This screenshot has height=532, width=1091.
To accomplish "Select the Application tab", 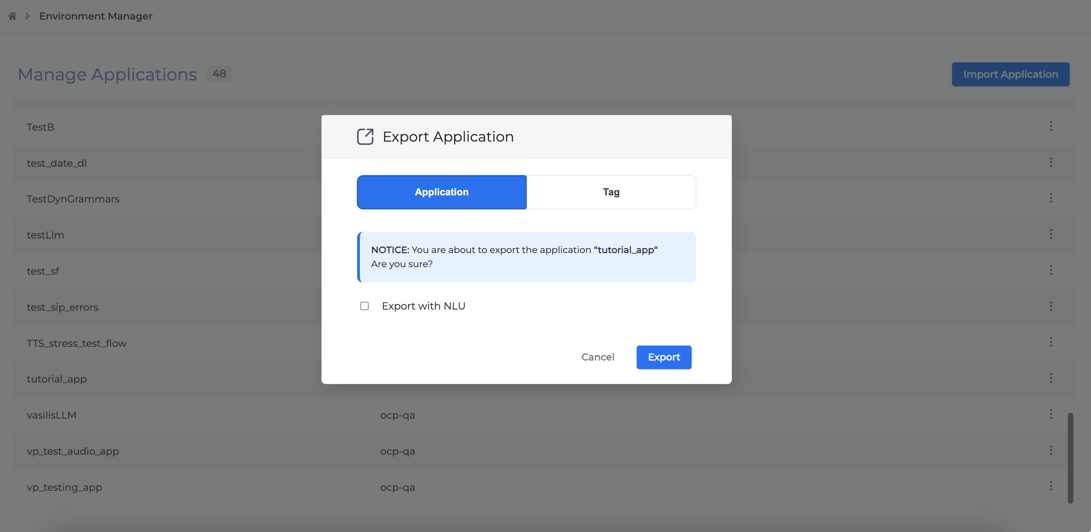I will 442,192.
